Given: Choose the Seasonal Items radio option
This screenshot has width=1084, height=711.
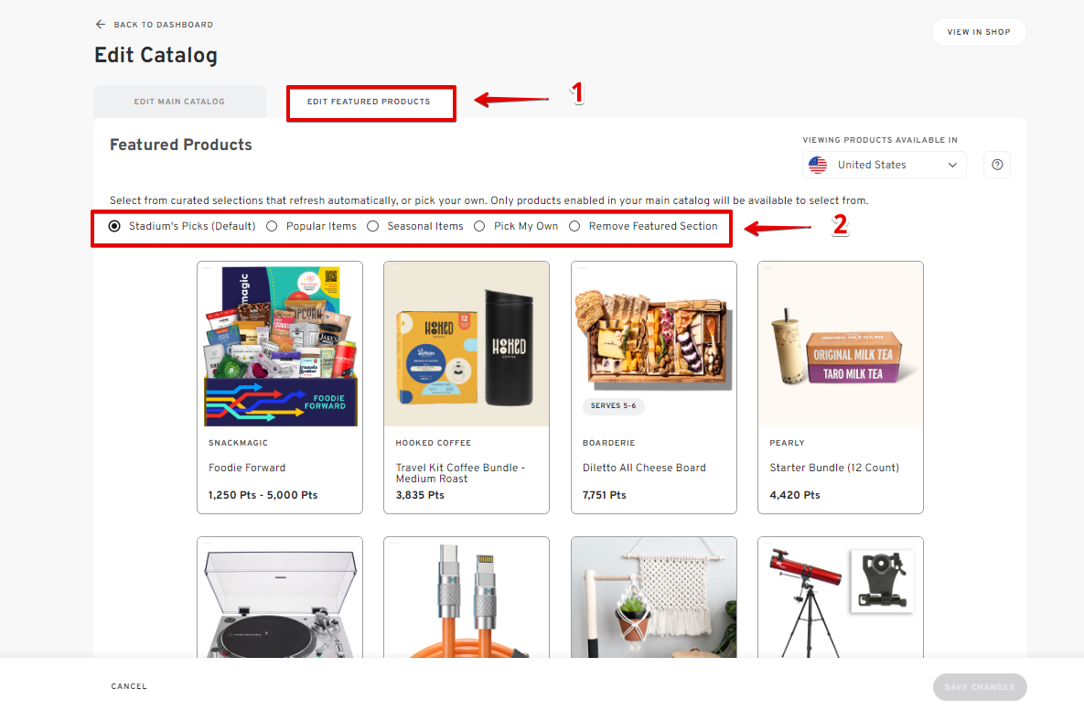Looking at the screenshot, I should tap(373, 226).
